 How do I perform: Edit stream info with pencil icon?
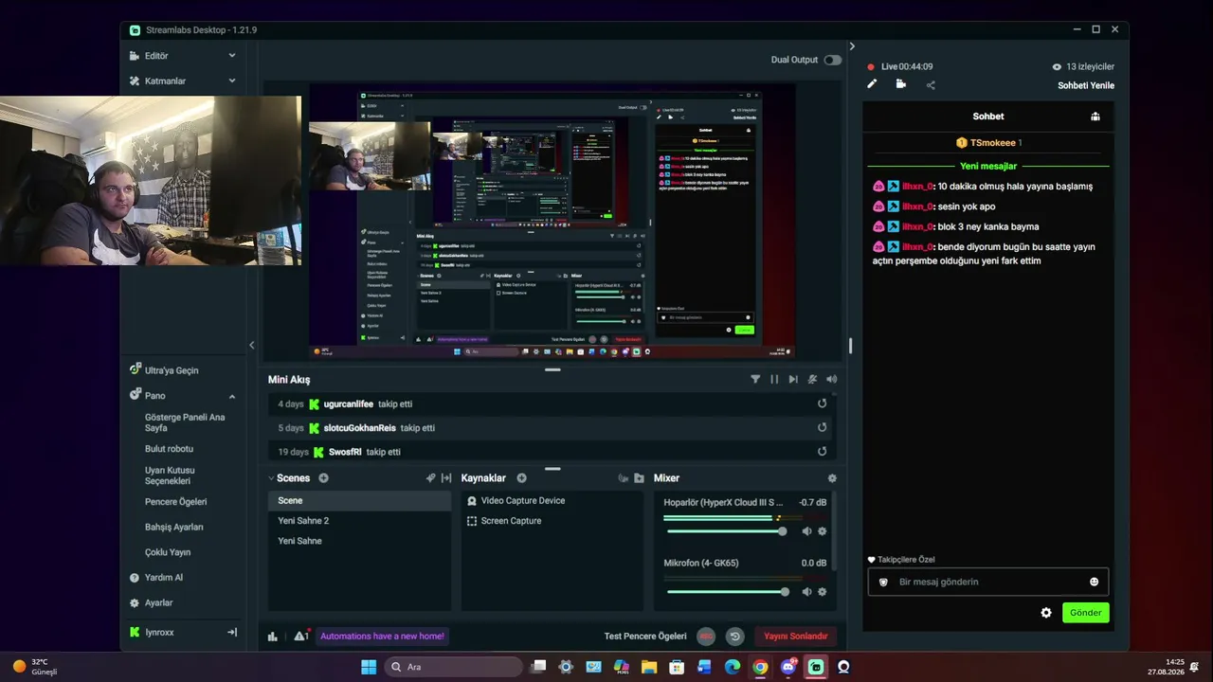pyautogui.click(x=872, y=84)
